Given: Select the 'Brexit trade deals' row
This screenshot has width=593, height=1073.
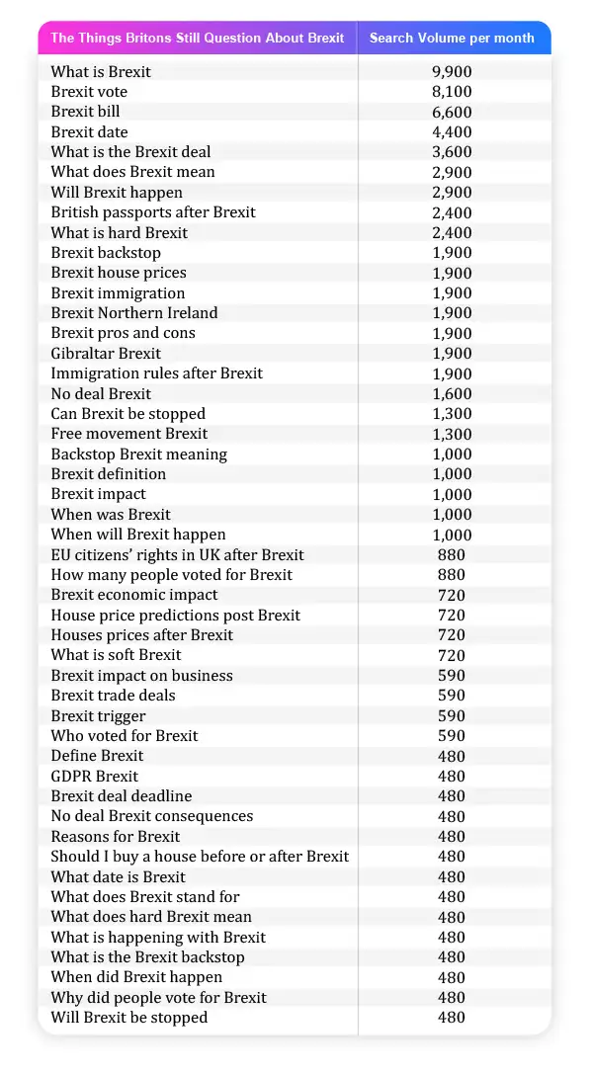Looking at the screenshot, I should (x=295, y=696).
